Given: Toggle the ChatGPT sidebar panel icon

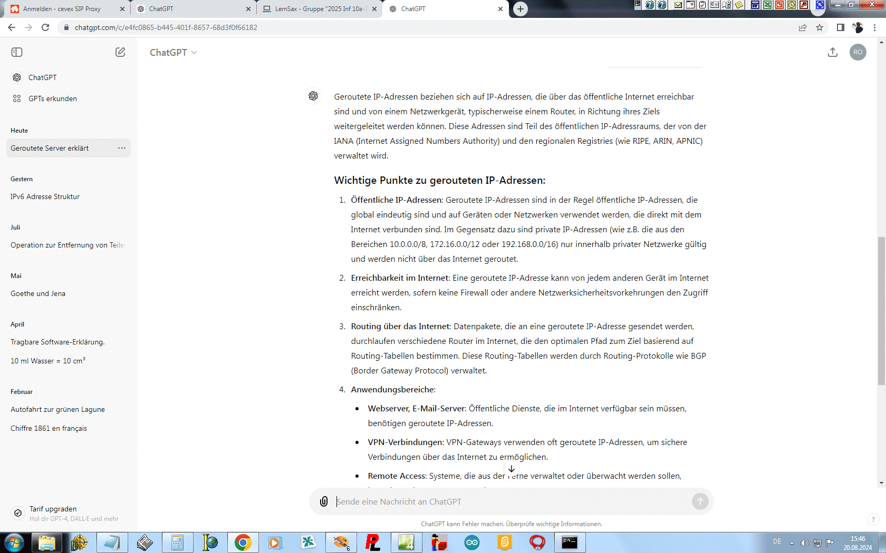Looking at the screenshot, I should (17, 52).
